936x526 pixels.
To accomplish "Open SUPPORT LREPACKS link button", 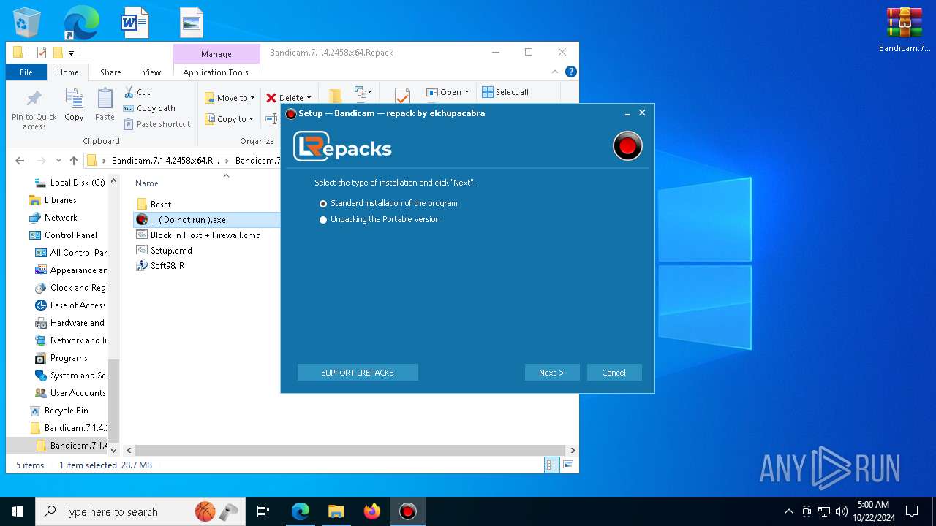I will pos(358,373).
